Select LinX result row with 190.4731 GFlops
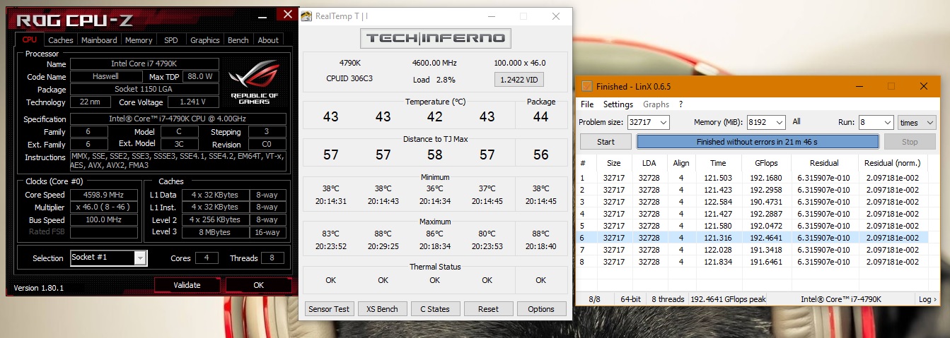The height and width of the screenshot is (338, 950). click(753, 202)
